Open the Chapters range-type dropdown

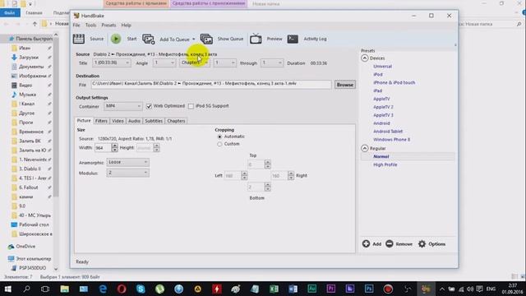(195, 62)
